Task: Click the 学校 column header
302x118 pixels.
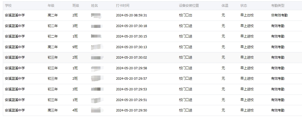Action: click(x=8, y=5)
